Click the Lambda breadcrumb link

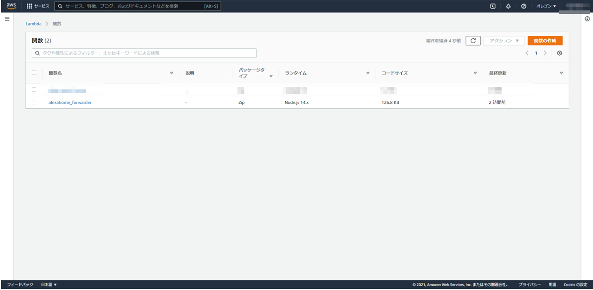pos(33,24)
